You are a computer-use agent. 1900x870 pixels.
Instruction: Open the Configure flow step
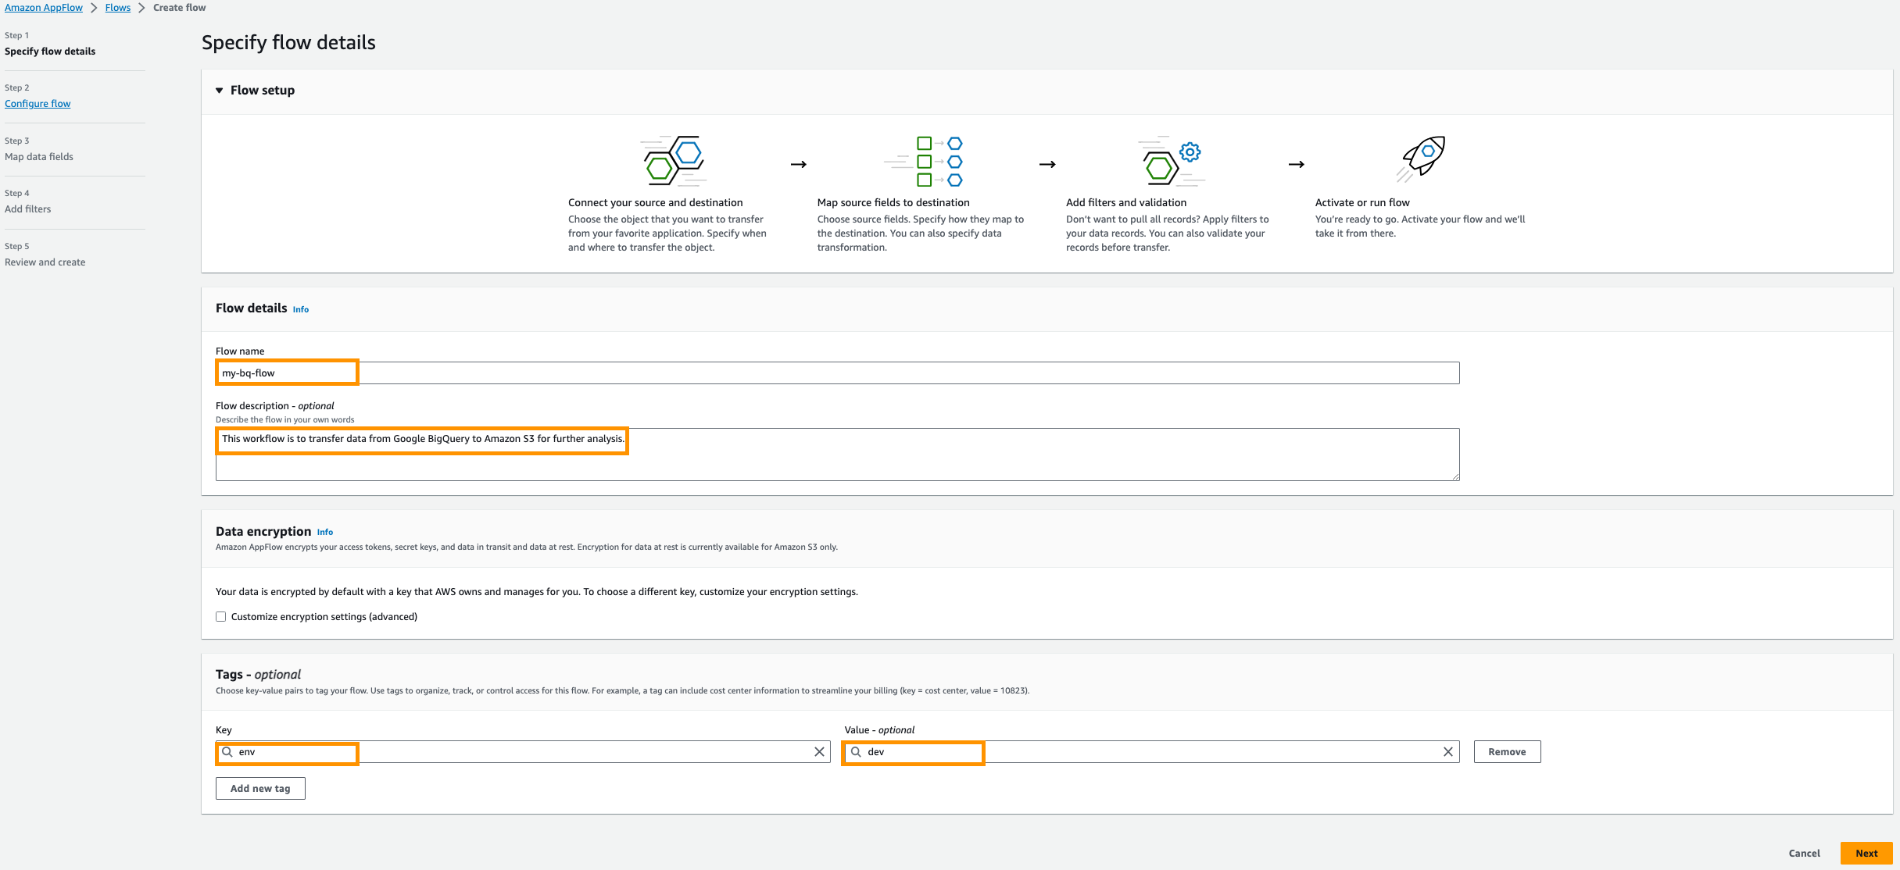(38, 103)
